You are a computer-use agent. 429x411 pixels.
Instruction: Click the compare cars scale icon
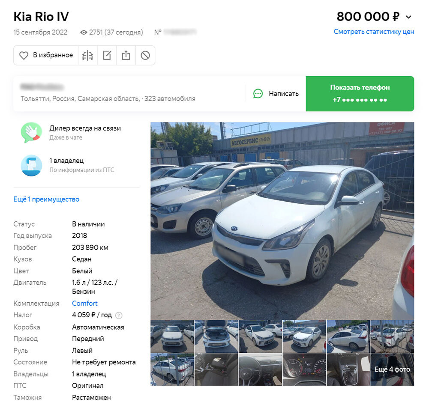(x=87, y=56)
